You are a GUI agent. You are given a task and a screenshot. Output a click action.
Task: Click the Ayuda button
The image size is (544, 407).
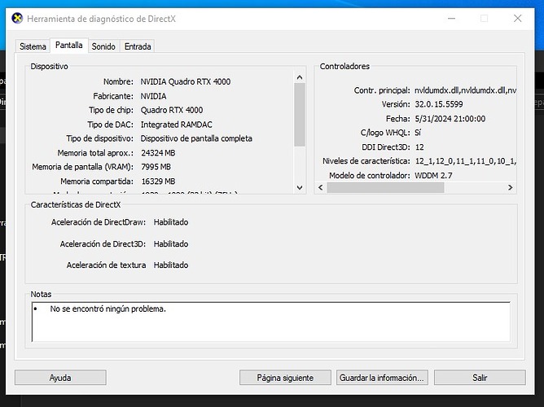60,378
